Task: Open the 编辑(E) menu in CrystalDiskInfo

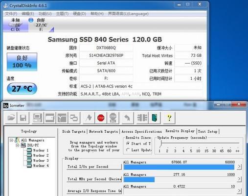Action: tap(28, 14)
